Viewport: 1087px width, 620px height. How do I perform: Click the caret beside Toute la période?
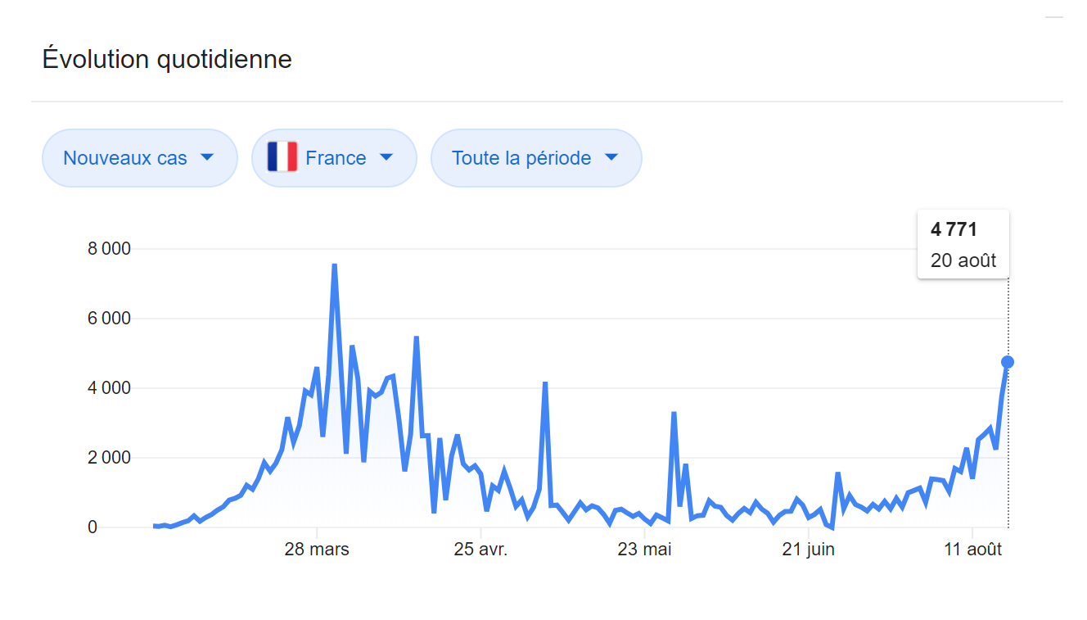(611, 157)
